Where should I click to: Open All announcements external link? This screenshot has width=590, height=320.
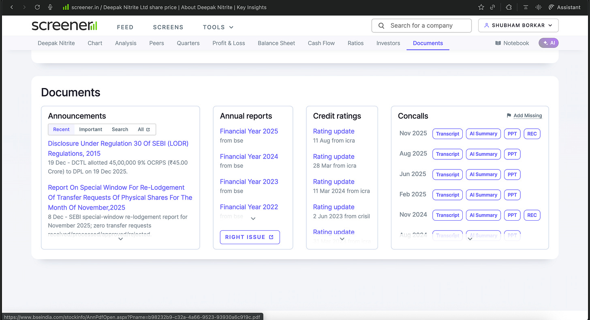(x=144, y=129)
